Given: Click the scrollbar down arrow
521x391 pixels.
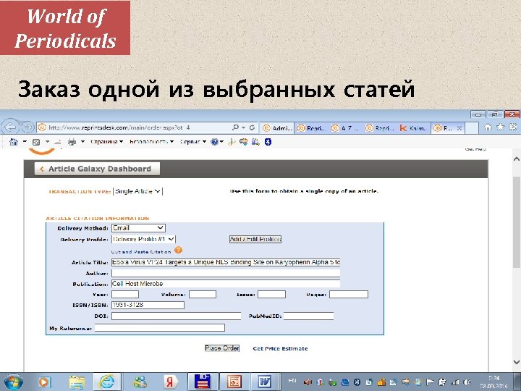Looking at the screenshot, I should (x=516, y=362).
